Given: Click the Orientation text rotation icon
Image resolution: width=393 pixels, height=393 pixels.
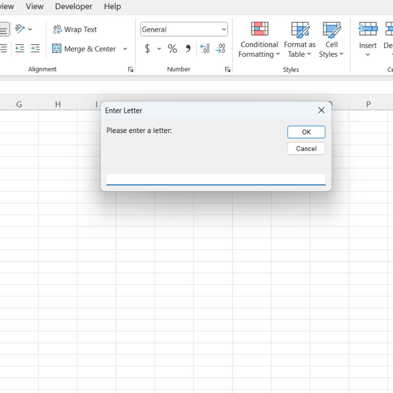Looking at the screenshot, I should click(20, 29).
